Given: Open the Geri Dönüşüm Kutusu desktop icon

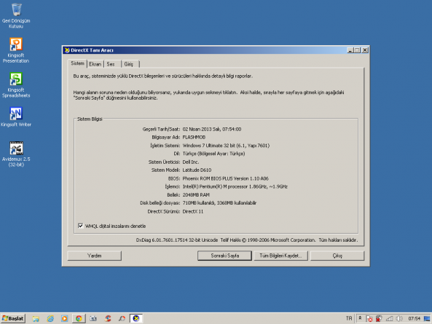Looking at the screenshot, I should tap(16, 16).
